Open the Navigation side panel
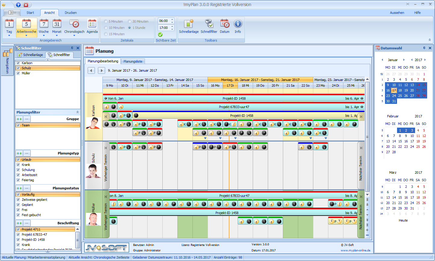 pos(7,61)
